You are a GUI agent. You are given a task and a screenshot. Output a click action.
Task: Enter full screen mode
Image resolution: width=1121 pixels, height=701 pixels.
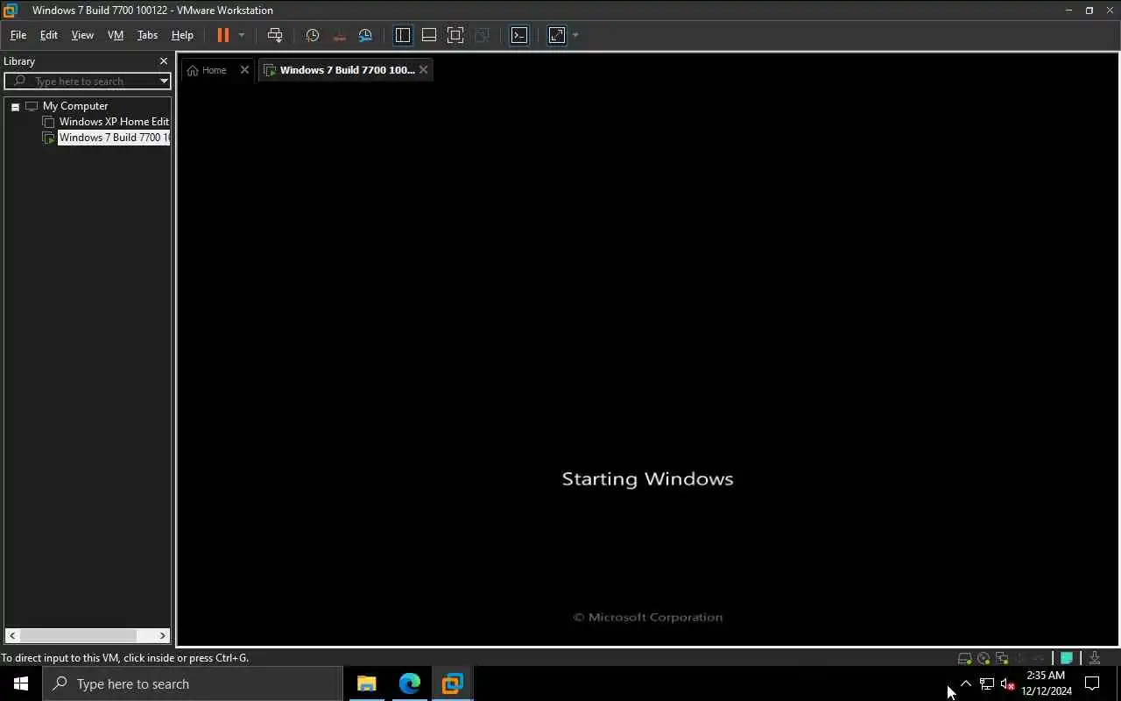point(455,35)
